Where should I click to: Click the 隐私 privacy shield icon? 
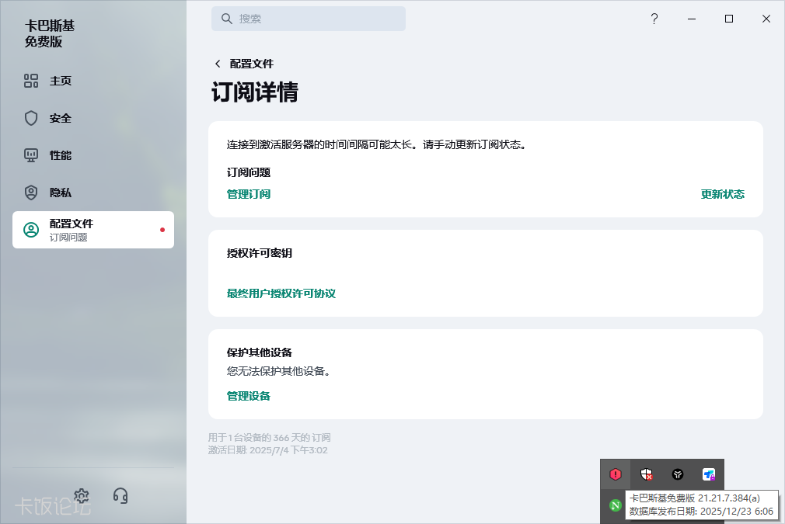tap(31, 193)
